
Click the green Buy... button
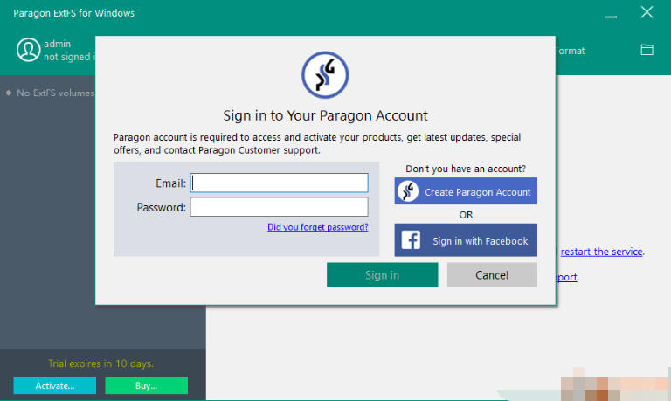(146, 385)
